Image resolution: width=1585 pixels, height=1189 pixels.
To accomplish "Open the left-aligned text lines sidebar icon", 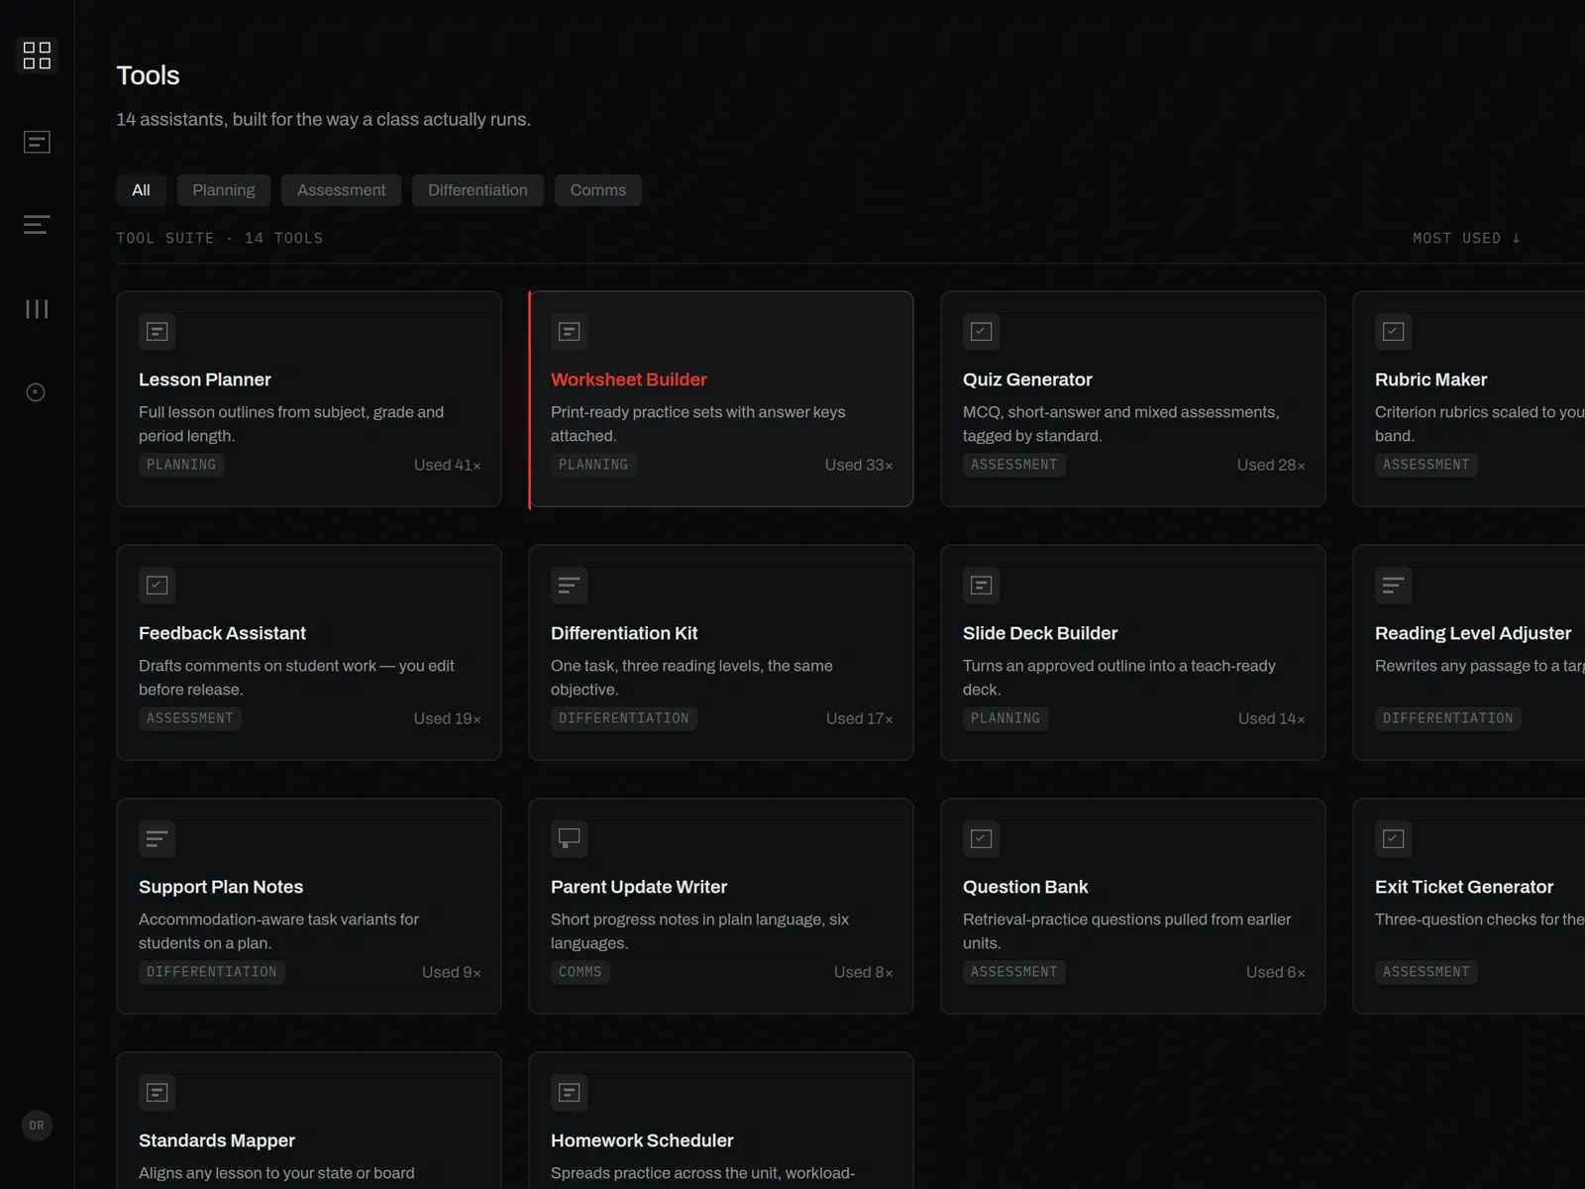I will click(37, 225).
